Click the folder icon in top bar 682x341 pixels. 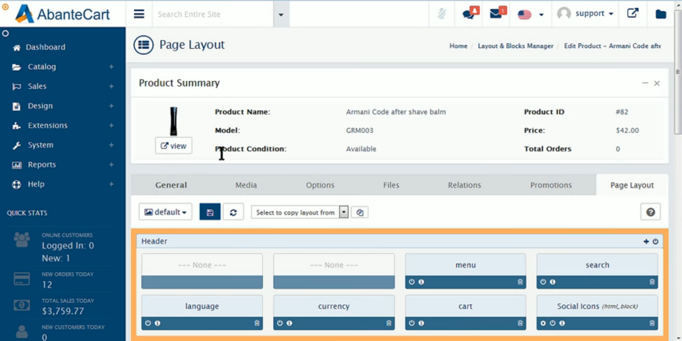[661, 14]
